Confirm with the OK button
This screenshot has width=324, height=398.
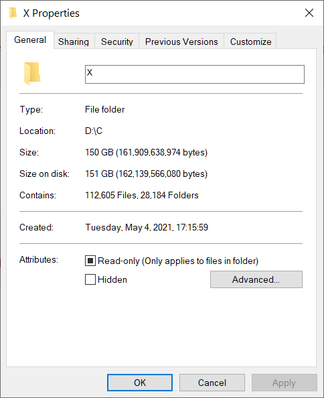[x=140, y=383]
